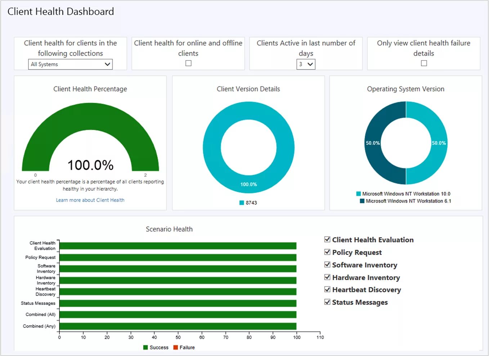Click the Heartbeat Discovery bar
Viewport: 489px width, 356px height.
pos(178,292)
